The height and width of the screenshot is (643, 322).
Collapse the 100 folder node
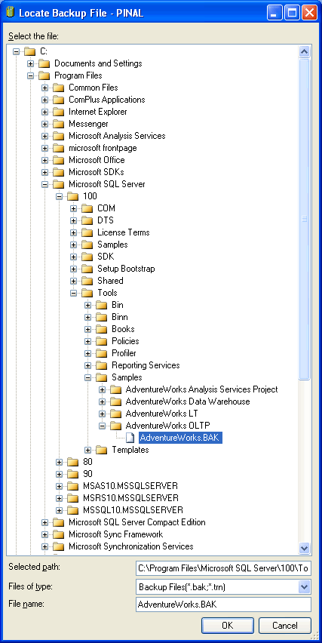coord(59,196)
